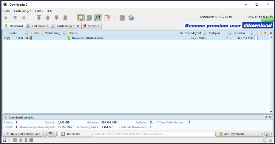
Task: Focus the Dateinamen search input field
Action: (x=154, y=134)
